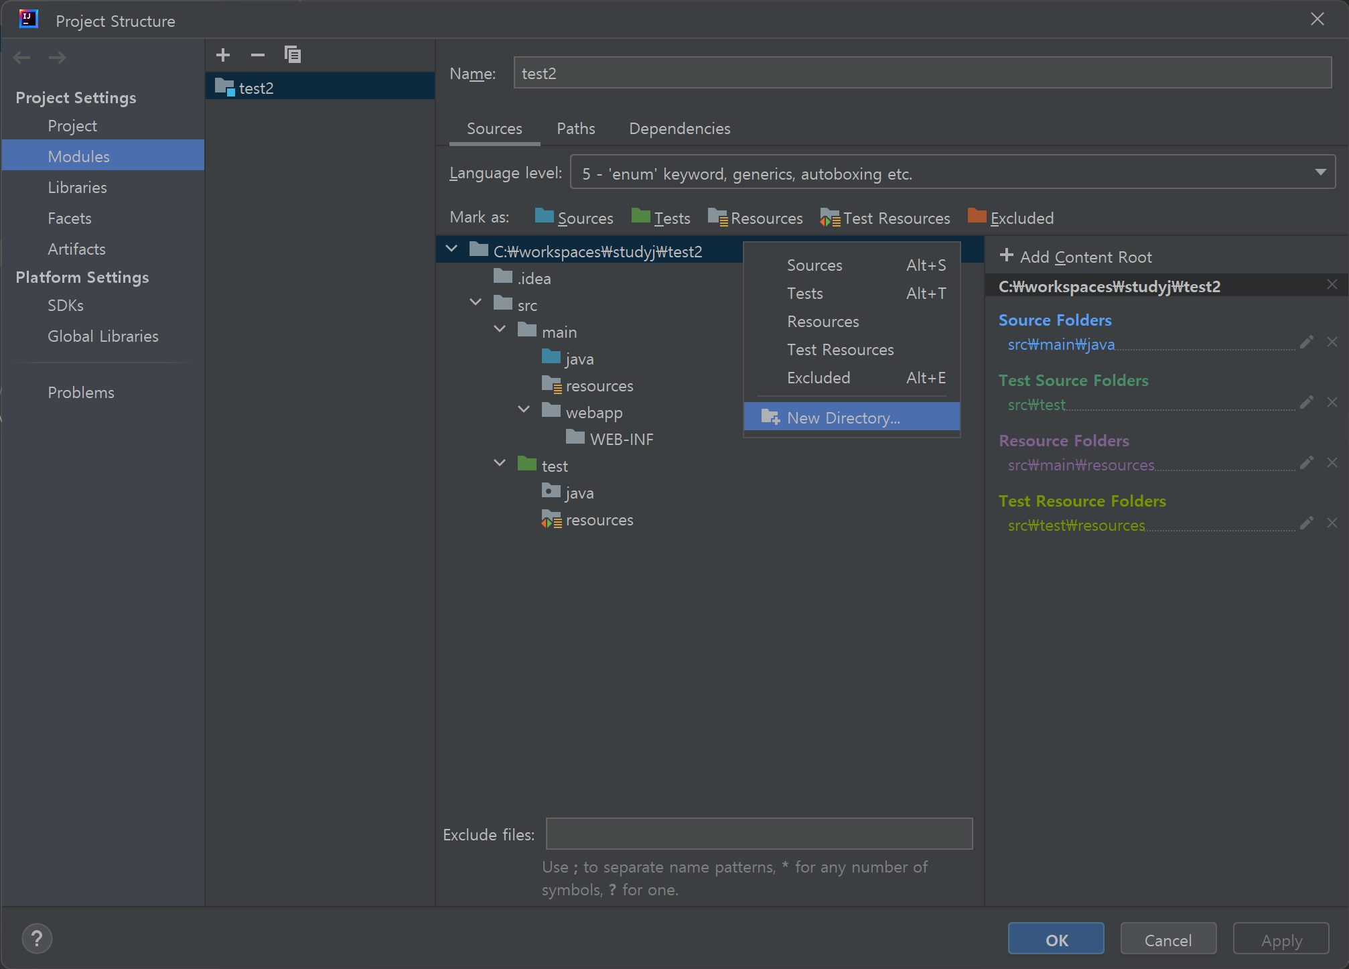Viewport: 1349px width, 969px height.
Task: Mark folder as Excluded
Action: point(1011,218)
